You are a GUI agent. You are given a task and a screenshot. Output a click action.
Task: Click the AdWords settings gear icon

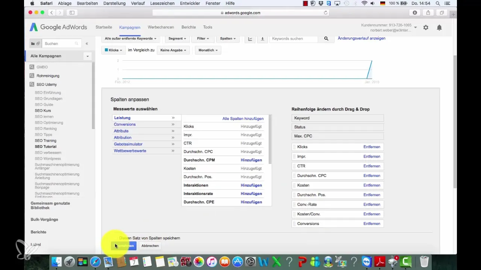click(426, 27)
